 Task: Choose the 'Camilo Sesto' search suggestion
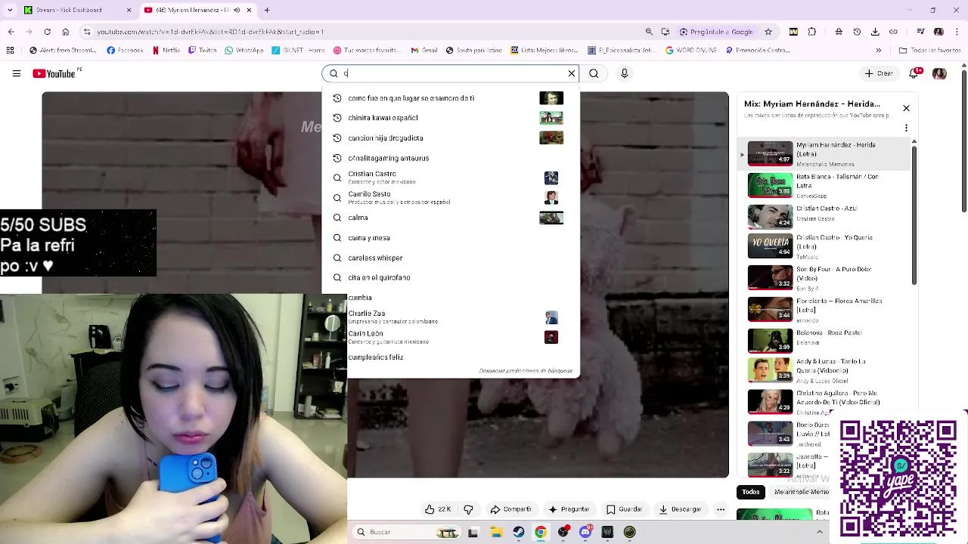click(450, 197)
